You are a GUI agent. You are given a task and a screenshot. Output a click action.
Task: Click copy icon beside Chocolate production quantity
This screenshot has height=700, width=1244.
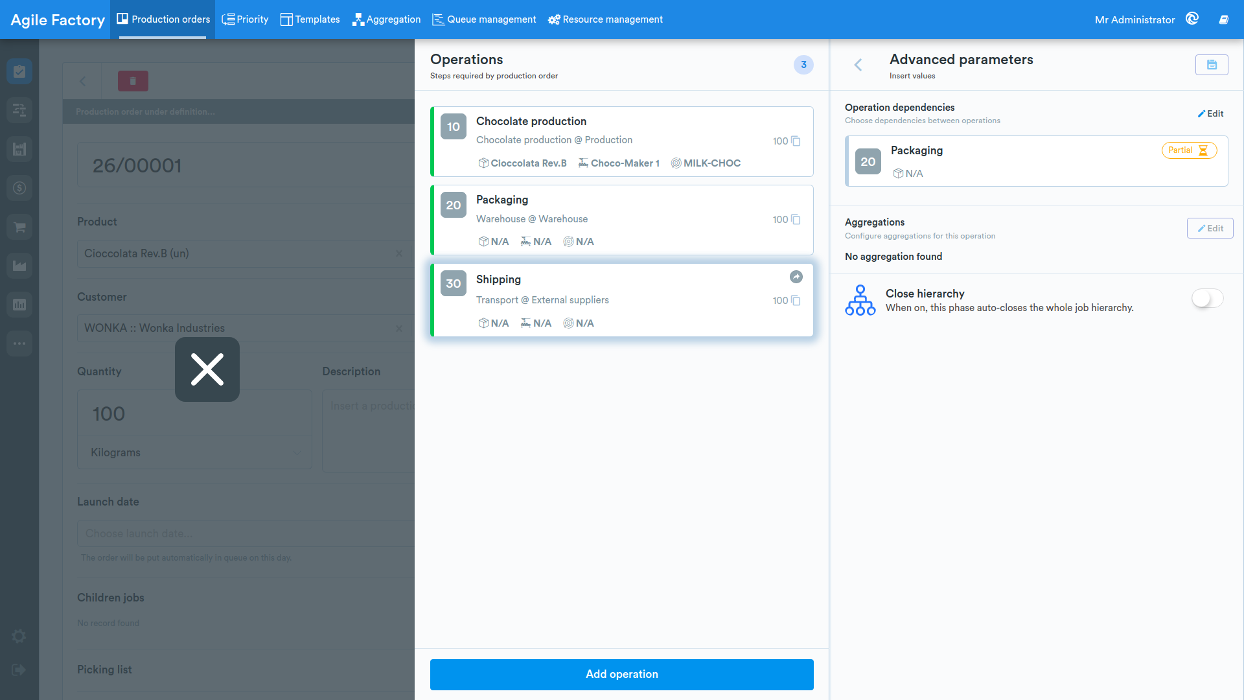tap(796, 141)
